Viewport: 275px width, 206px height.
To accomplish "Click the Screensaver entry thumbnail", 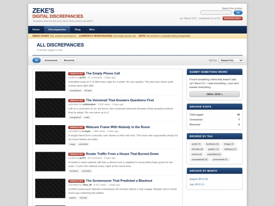I will [x=50, y=188].
